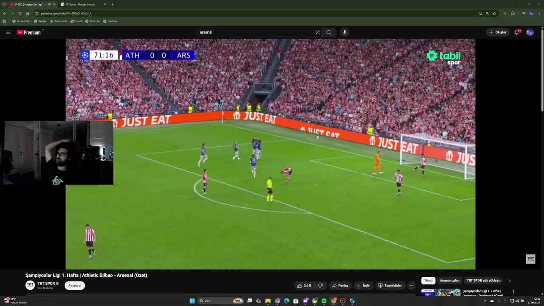Screen dimensions: 544x306
Task: Select the Tümü filter chip
Action: [428, 280]
